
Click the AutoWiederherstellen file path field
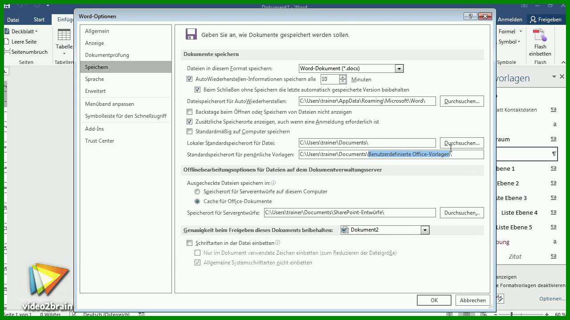(x=367, y=101)
